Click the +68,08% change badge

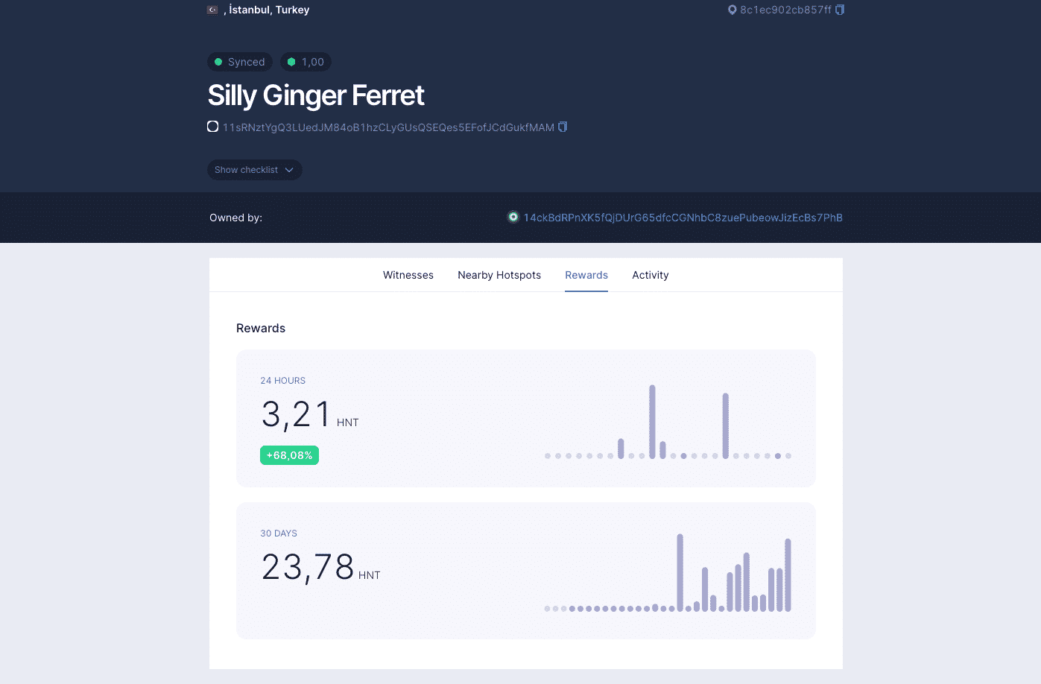(289, 455)
